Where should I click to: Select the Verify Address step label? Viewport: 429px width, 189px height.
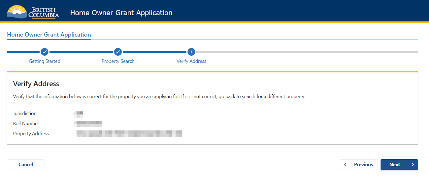191,61
